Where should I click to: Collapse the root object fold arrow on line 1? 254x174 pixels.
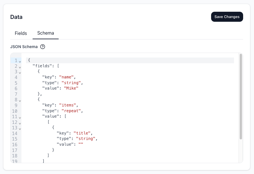(x=20, y=61)
